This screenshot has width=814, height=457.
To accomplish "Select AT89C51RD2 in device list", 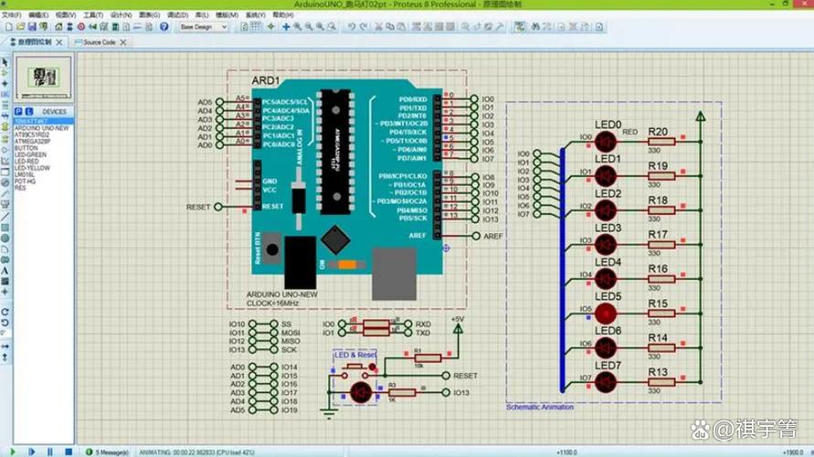I will 32,134.
